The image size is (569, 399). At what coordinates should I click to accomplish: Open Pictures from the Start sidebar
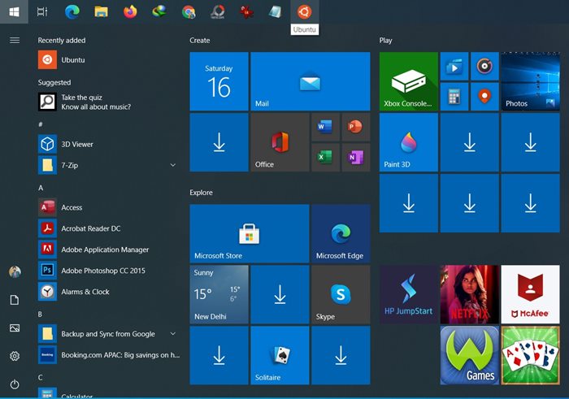15,328
